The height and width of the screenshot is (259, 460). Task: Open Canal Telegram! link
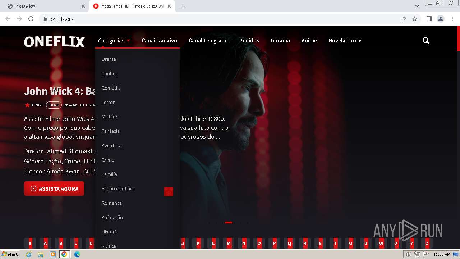[x=208, y=41]
